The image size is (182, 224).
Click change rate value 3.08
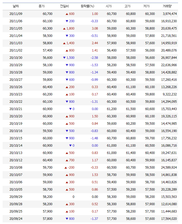[95, 28]
